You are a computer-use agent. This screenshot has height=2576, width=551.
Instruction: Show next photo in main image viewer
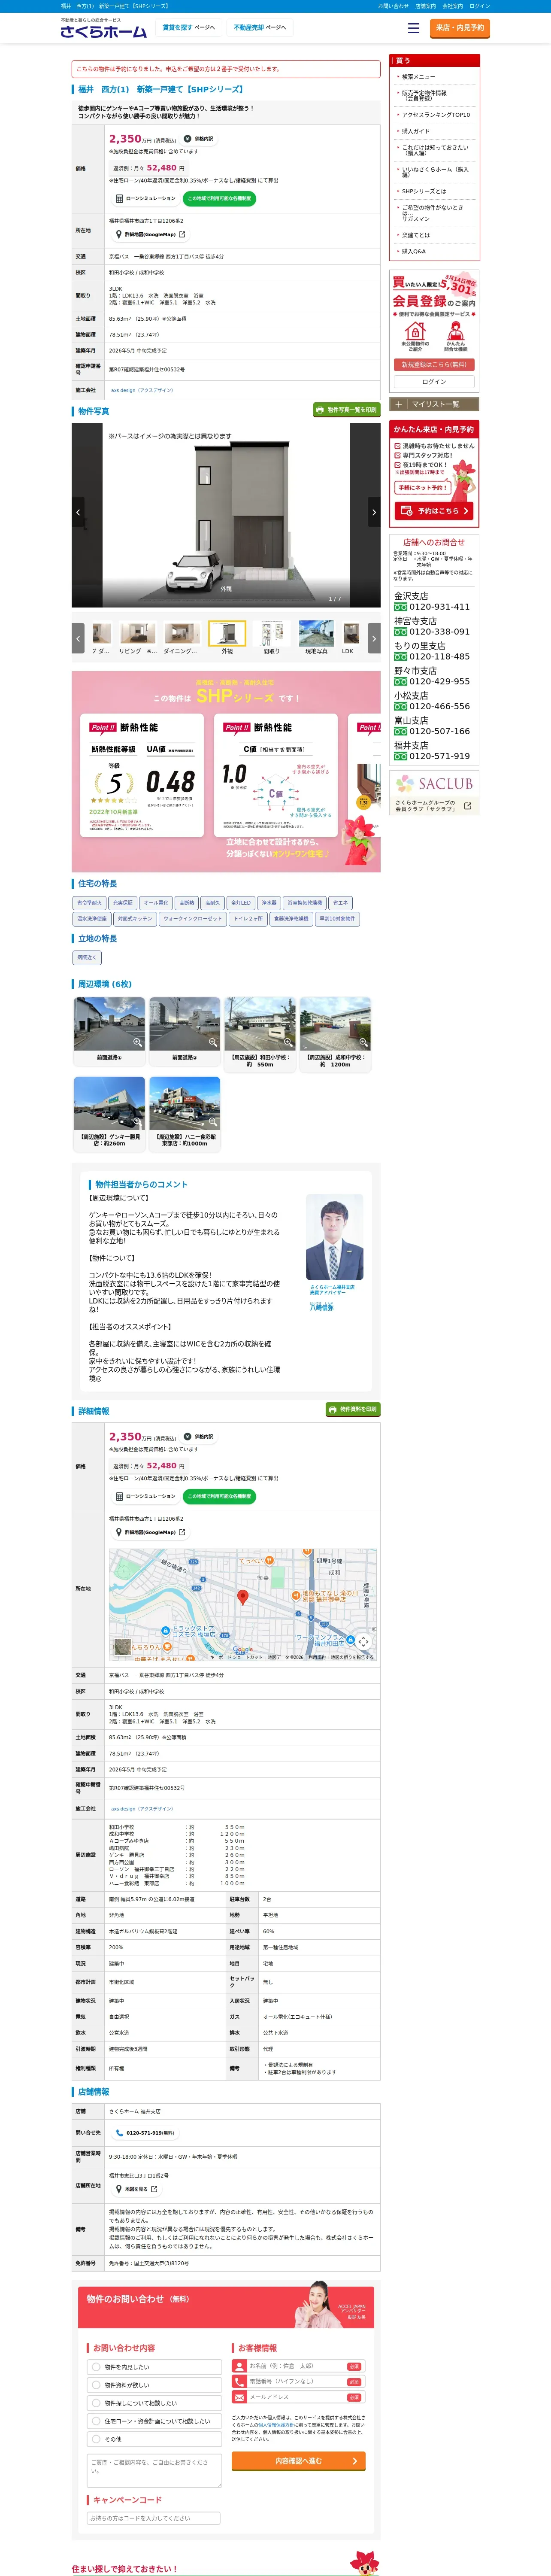coord(374,512)
